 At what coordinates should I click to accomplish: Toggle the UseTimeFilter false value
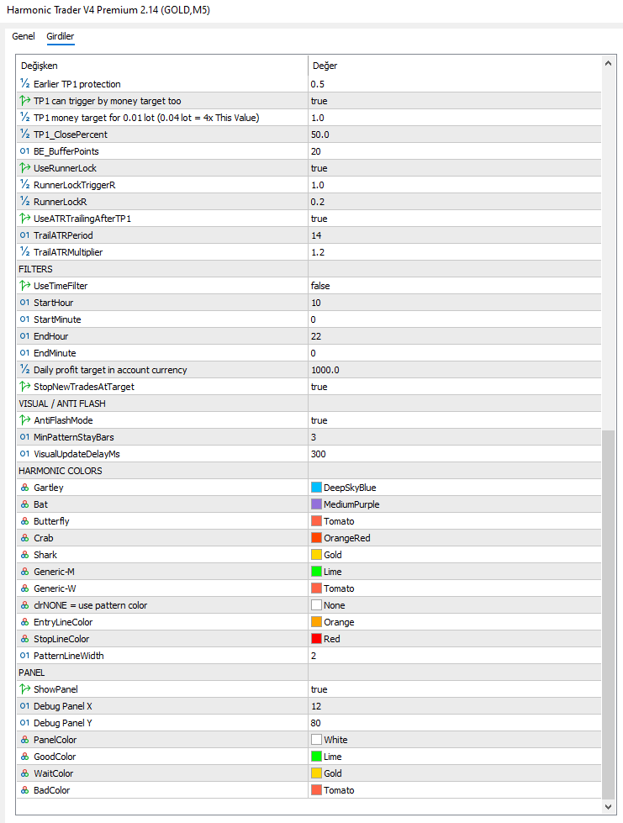[454, 286]
